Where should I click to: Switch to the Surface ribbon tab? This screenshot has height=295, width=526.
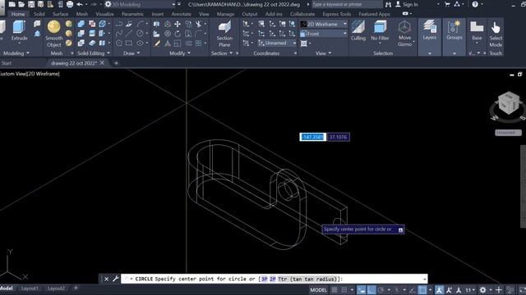(x=60, y=14)
